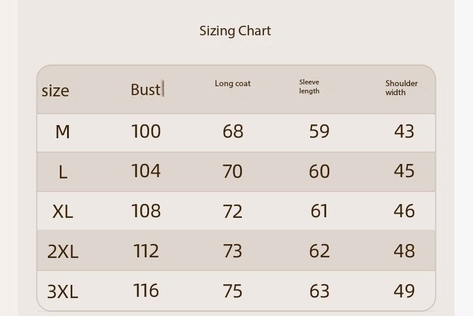Click the Sleeve length header
Image resolution: width=473 pixels, height=316 pixels.
[x=310, y=87]
